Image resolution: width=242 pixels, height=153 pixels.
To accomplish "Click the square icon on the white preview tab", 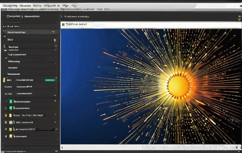I will 63,24.
